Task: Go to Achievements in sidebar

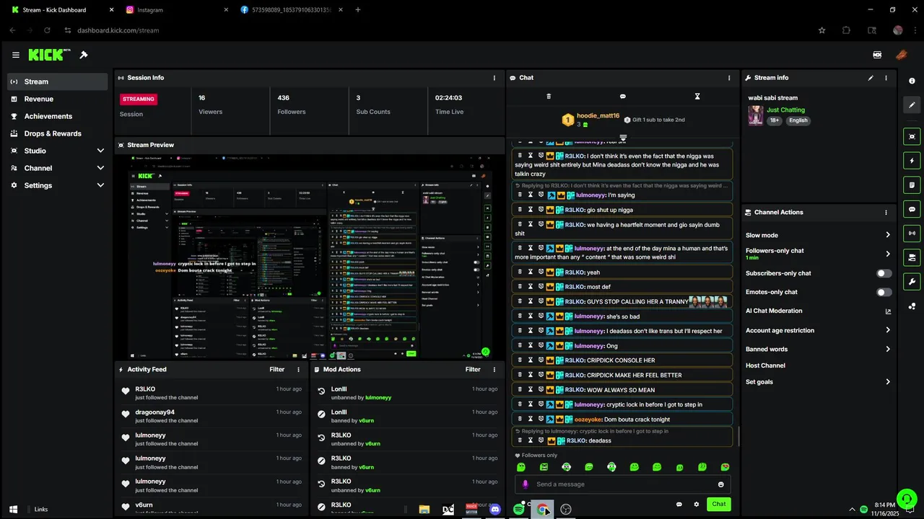Action: [58, 116]
